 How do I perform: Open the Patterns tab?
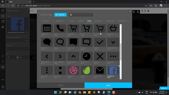81,21
